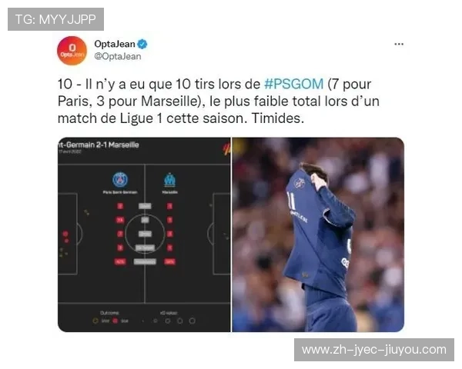
Task: Click the Paris Saint-Germain crest
Action: (120, 179)
